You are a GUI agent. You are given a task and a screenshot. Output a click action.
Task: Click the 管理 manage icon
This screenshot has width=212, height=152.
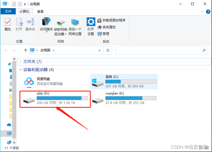tap(99, 34)
